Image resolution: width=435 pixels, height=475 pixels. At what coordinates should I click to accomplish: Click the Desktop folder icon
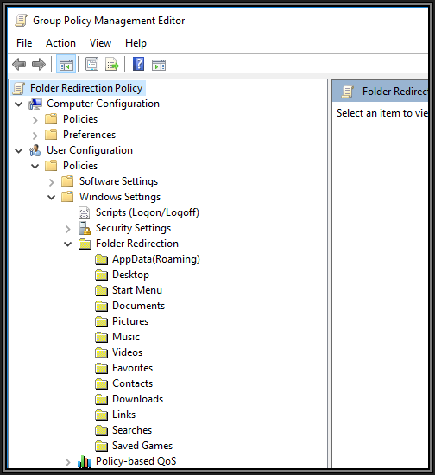pyautogui.click(x=101, y=275)
